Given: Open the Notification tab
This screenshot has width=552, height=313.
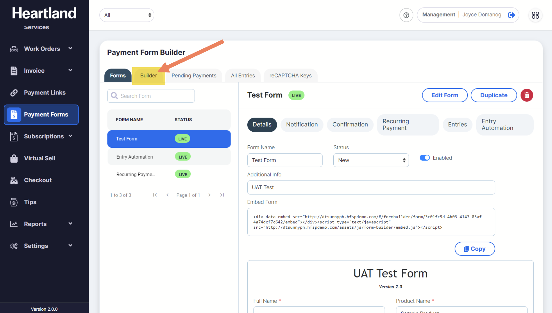Looking at the screenshot, I should coord(302,124).
